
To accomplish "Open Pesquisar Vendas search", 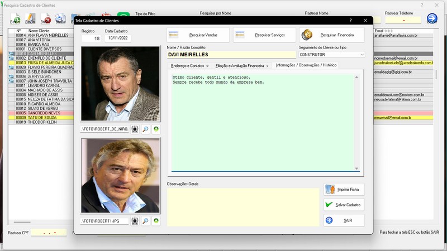I will (198, 35).
